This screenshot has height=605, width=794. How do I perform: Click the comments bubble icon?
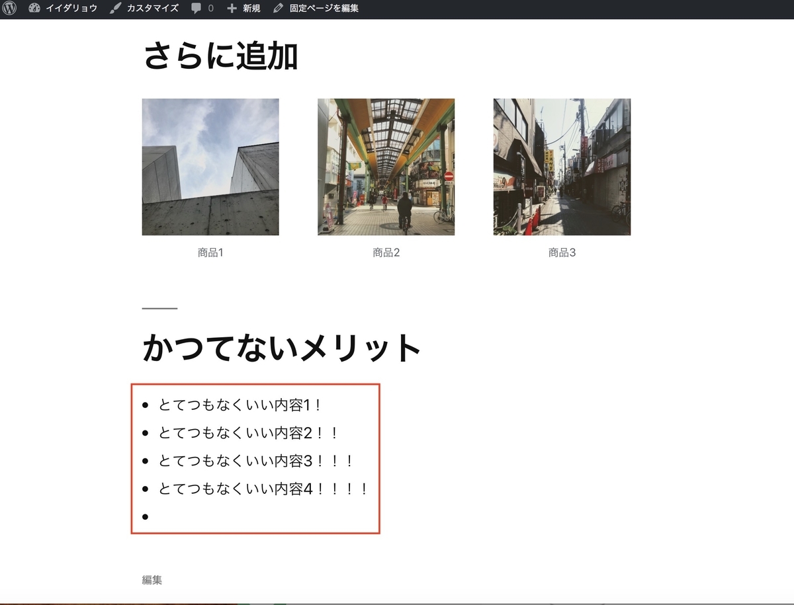tap(197, 9)
